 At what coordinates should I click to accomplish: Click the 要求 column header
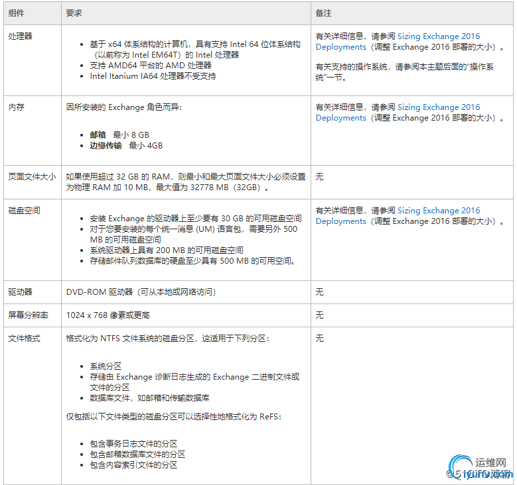(74, 13)
